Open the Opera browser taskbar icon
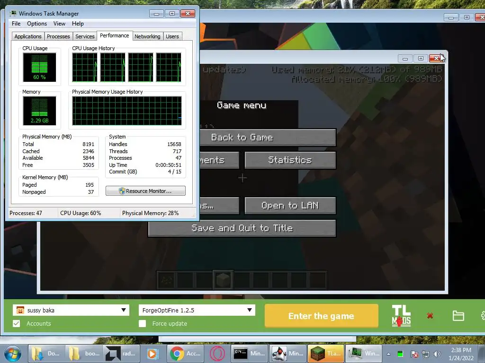This screenshot has width=485, height=363. click(x=216, y=354)
